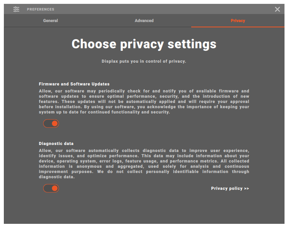Open the Privacy policy >> link
Screen dimensions: 288x228
[230, 188]
